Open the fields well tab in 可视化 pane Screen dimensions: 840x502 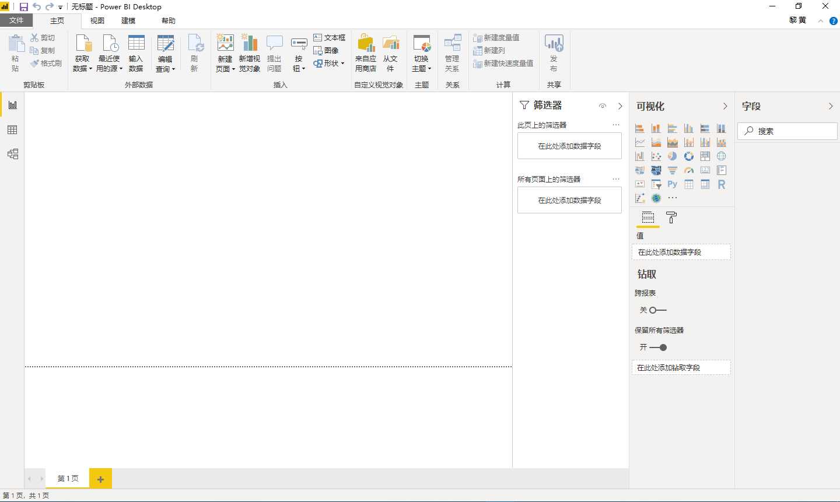(x=648, y=217)
